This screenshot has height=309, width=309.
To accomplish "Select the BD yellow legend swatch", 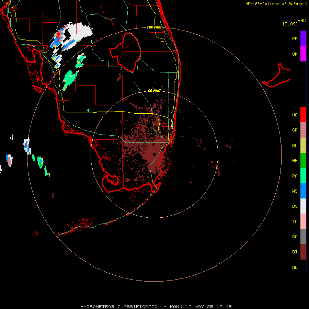I will tap(303, 146).
